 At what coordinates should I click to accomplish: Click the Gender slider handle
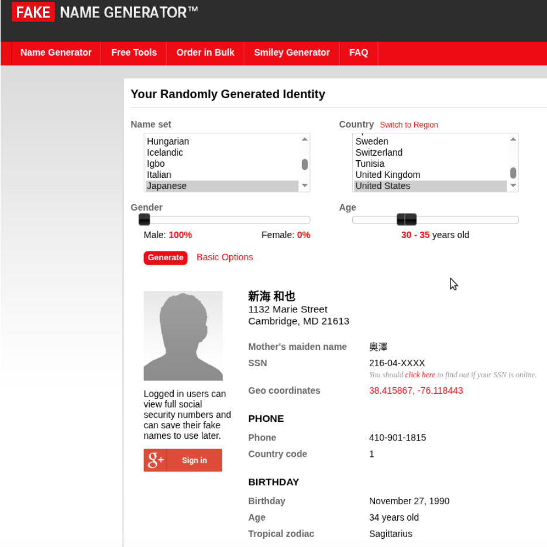pyautogui.click(x=145, y=219)
